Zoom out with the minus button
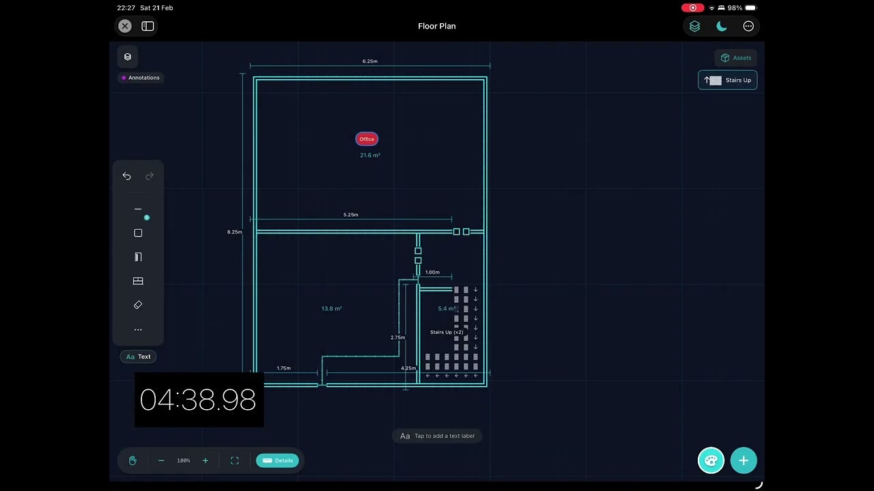This screenshot has height=491, width=874. 161,460
